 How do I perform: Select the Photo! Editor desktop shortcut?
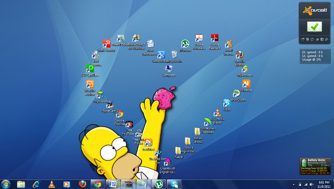(x=120, y=40)
